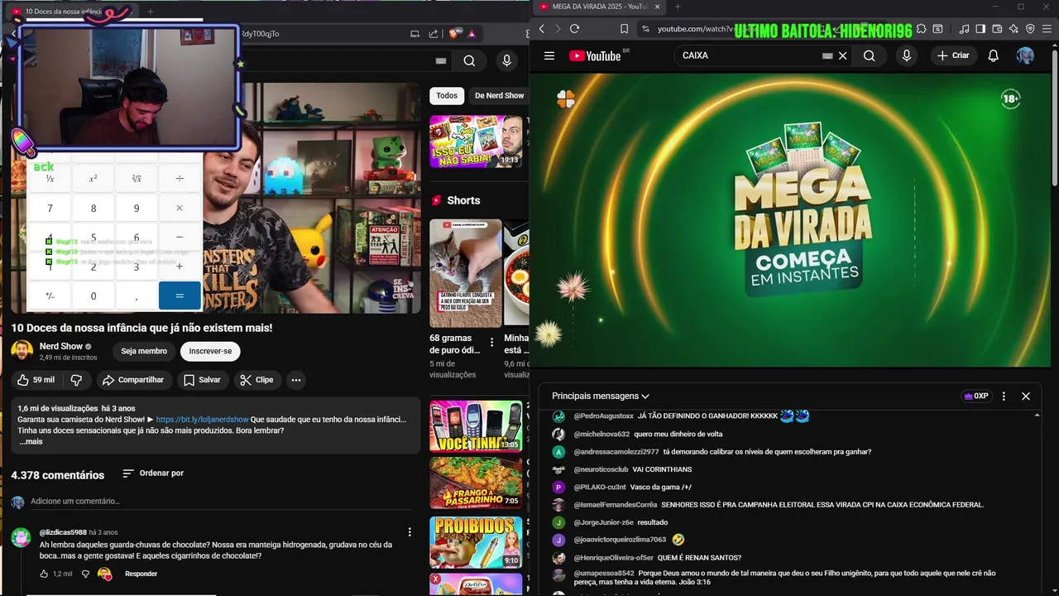Open Frango a Passarinho video thumbnail
1059x596 pixels.
coord(476,483)
